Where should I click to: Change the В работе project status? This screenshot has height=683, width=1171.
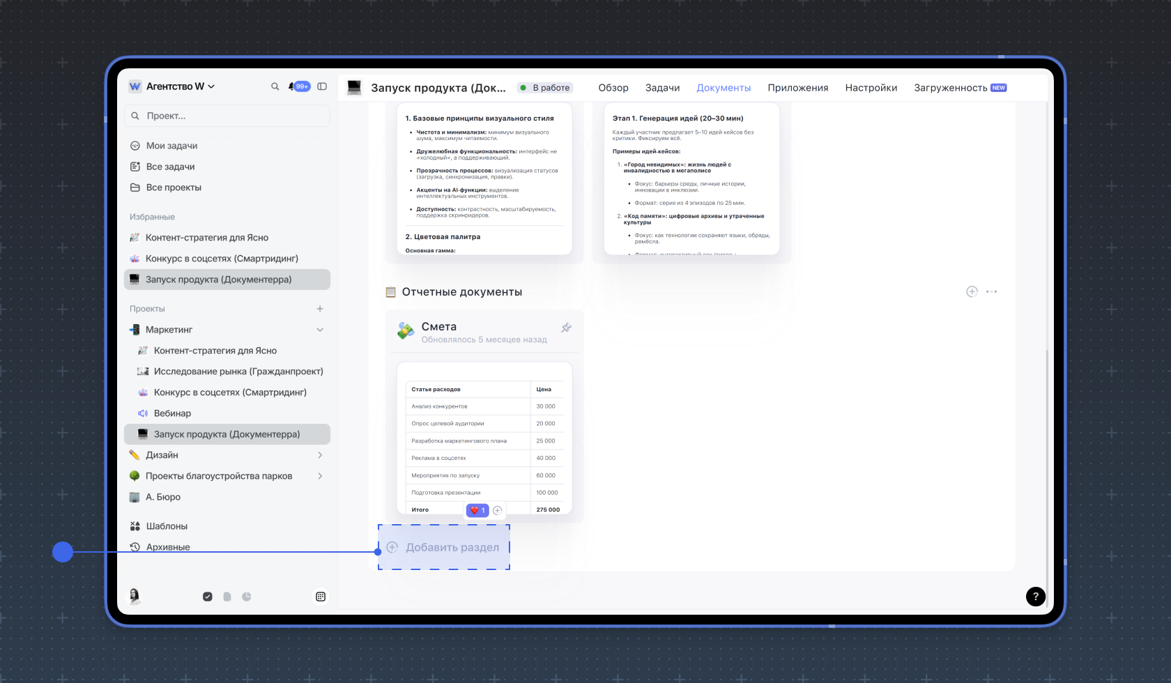coord(545,88)
